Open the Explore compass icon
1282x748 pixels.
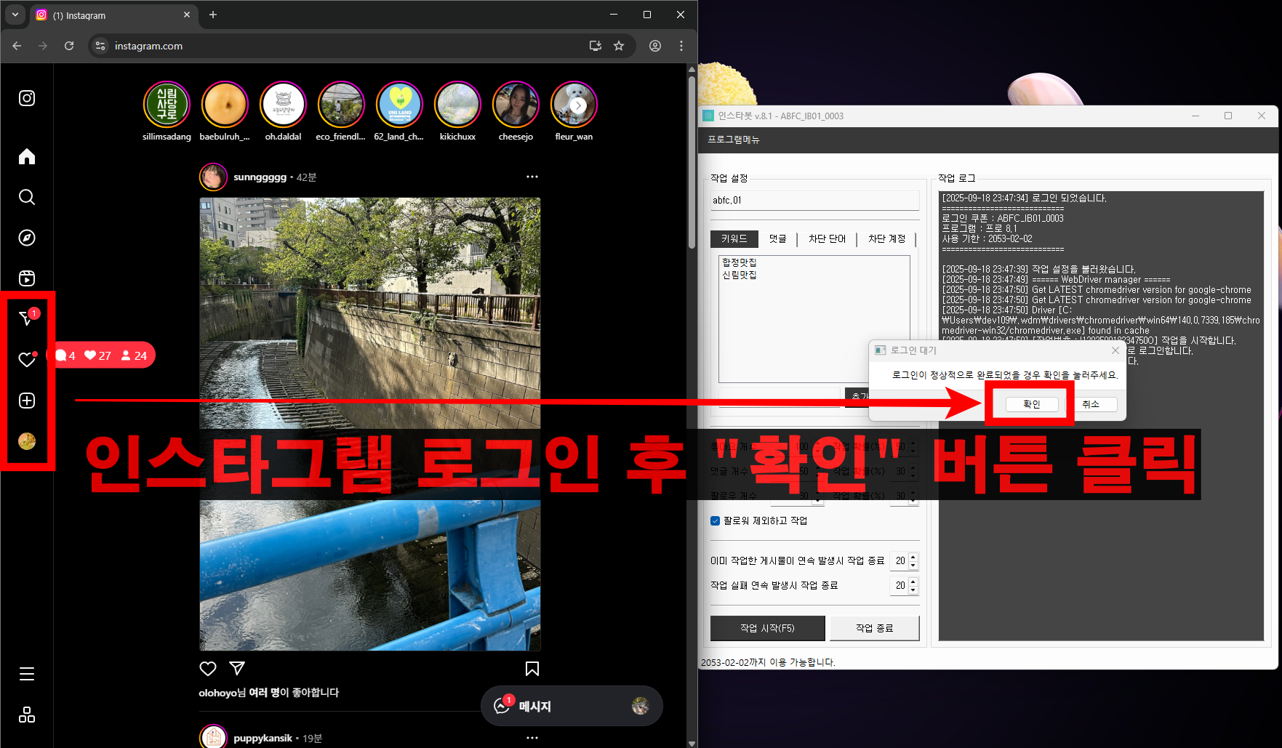coord(27,238)
